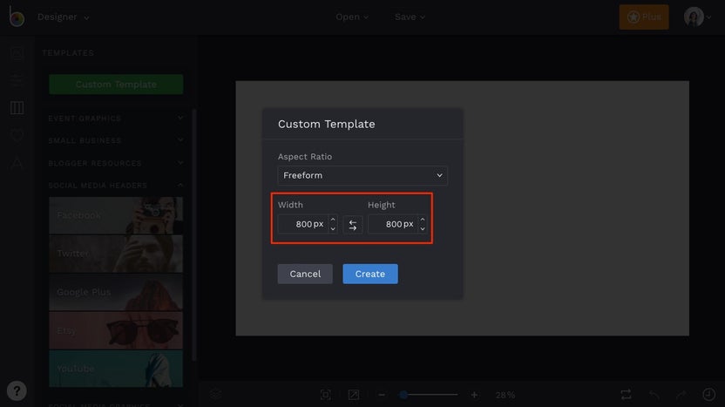Click the fit to screen icon

pos(326,395)
